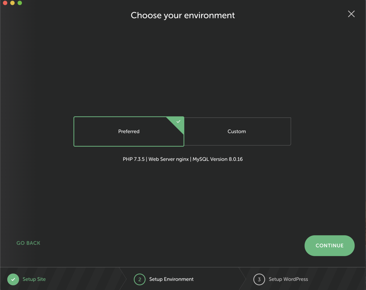Choose the Custom environment option
366x290 pixels.
pyautogui.click(x=237, y=131)
